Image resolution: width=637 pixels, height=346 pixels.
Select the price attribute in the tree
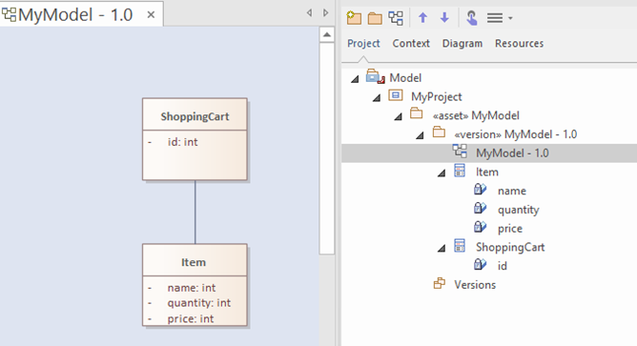(510, 229)
